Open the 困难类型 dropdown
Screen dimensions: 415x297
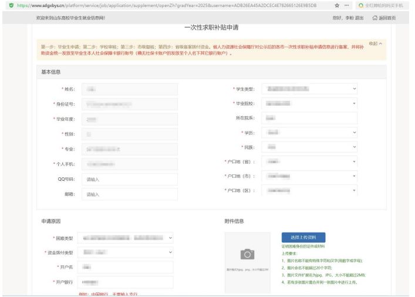(126, 238)
